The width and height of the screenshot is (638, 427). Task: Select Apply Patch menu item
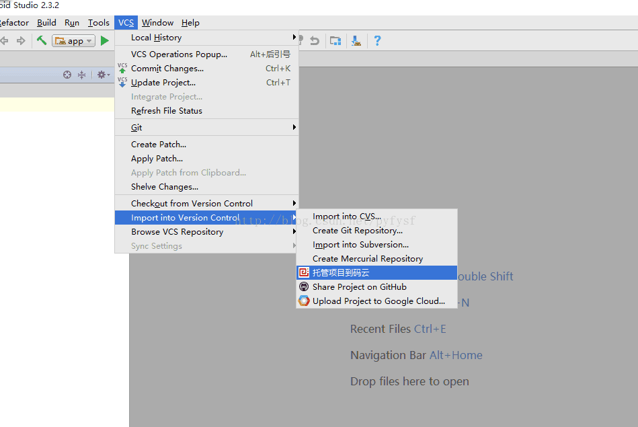click(206, 159)
